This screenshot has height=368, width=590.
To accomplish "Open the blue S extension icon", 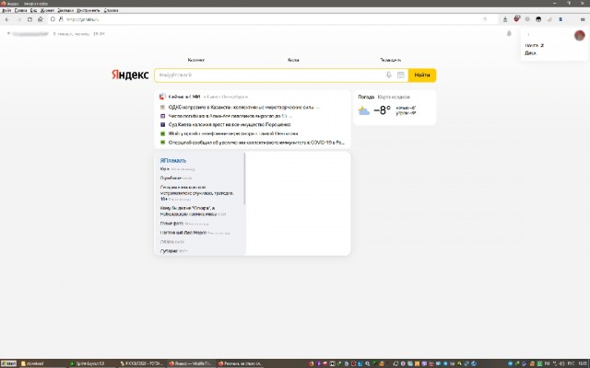I will coord(560,19).
